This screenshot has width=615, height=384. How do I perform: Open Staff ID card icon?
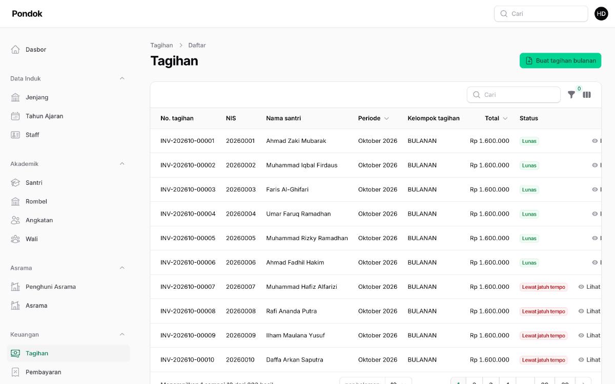click(15, 135)
